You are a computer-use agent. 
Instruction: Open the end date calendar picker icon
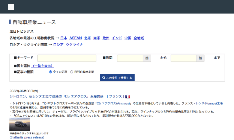[x=200, y=58]
